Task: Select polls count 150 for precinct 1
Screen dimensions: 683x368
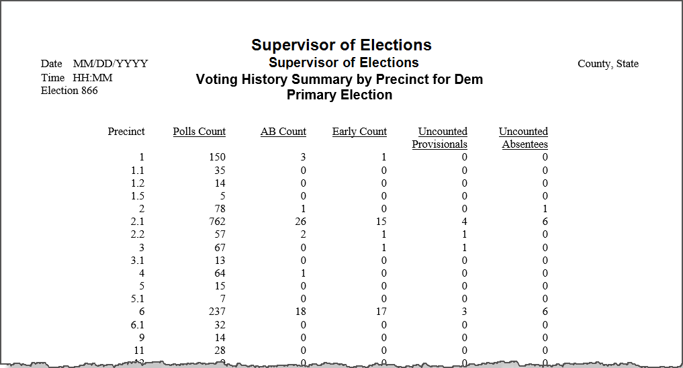Action: [217, 157]
